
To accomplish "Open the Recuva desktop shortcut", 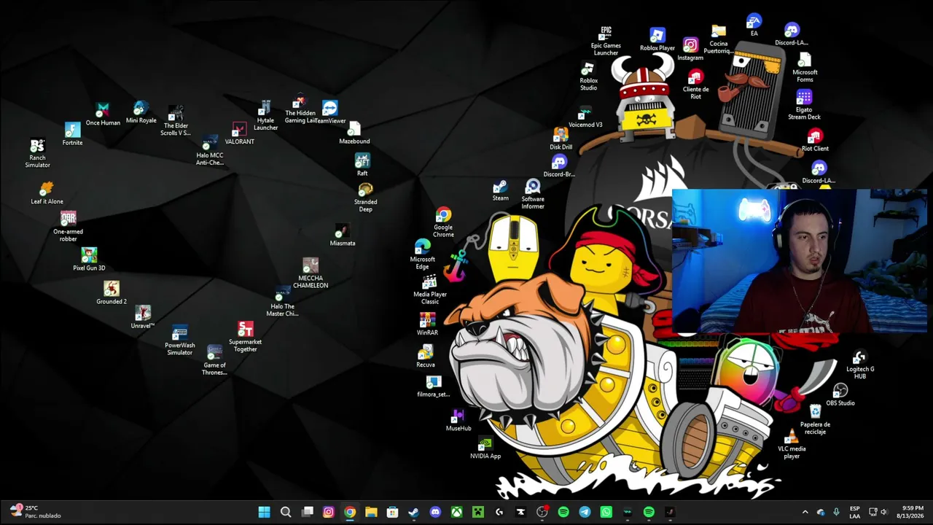I will tap(426, 357).
